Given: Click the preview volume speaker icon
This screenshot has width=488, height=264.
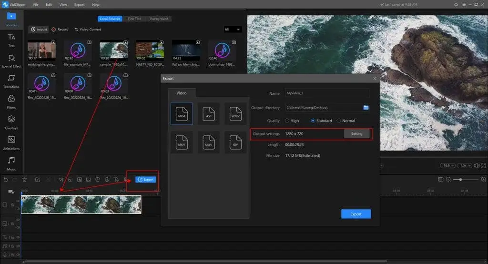Looking at the screenshot, I should coord(477,166).
